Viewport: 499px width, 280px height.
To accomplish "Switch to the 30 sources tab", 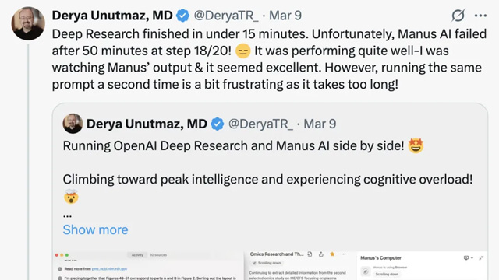I will [158, 255].
